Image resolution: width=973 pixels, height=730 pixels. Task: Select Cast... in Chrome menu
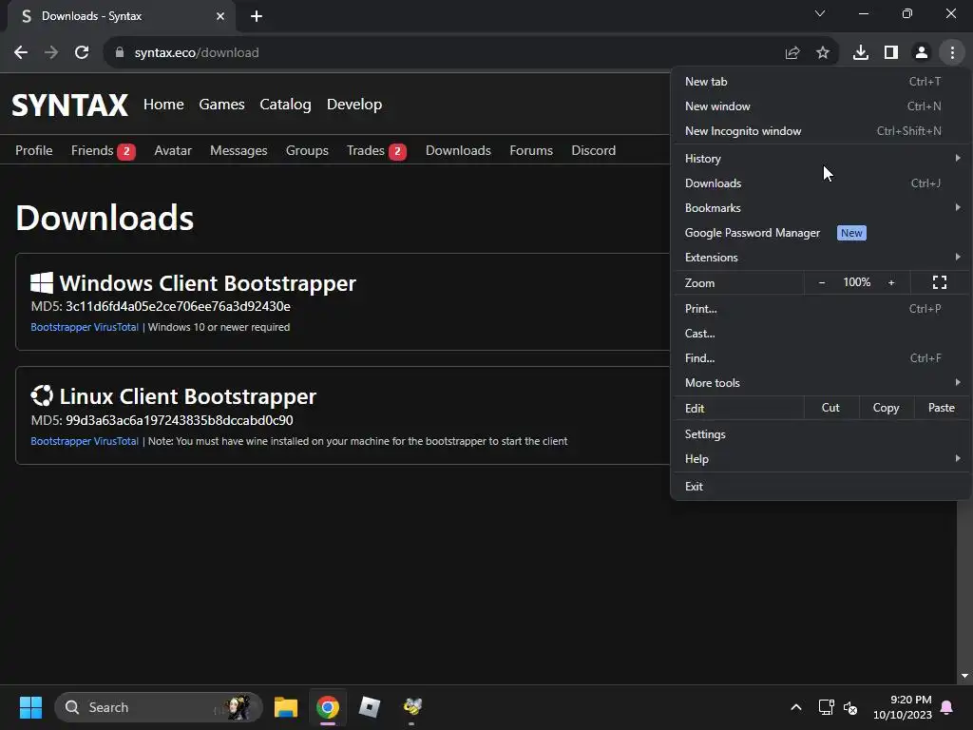click(821, 334)
